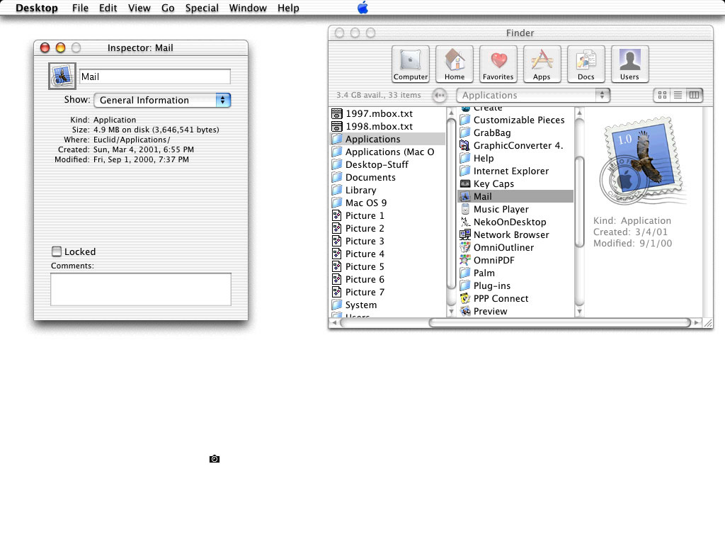
Task: Switch Finder to column view
Action: click(x=694, y=95)
